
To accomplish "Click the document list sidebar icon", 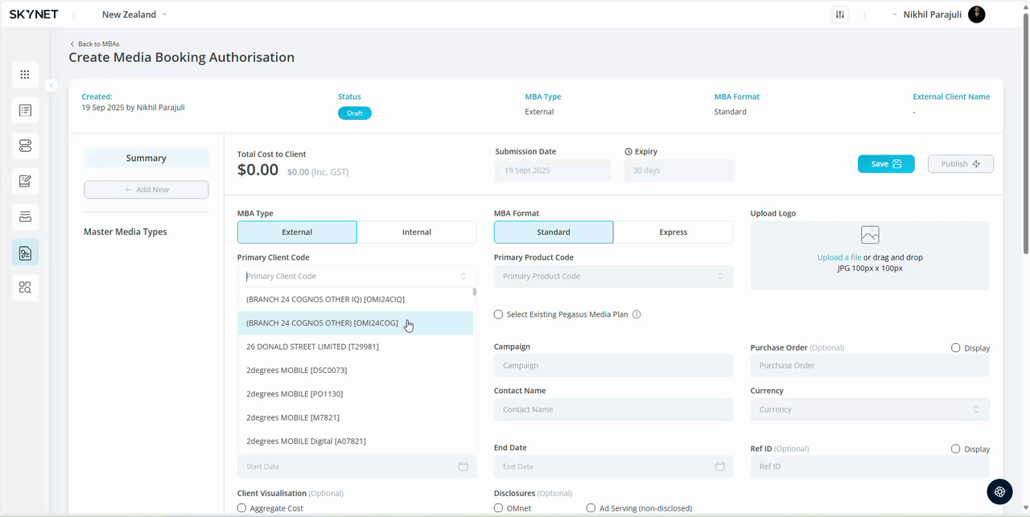I will [25, 110].
